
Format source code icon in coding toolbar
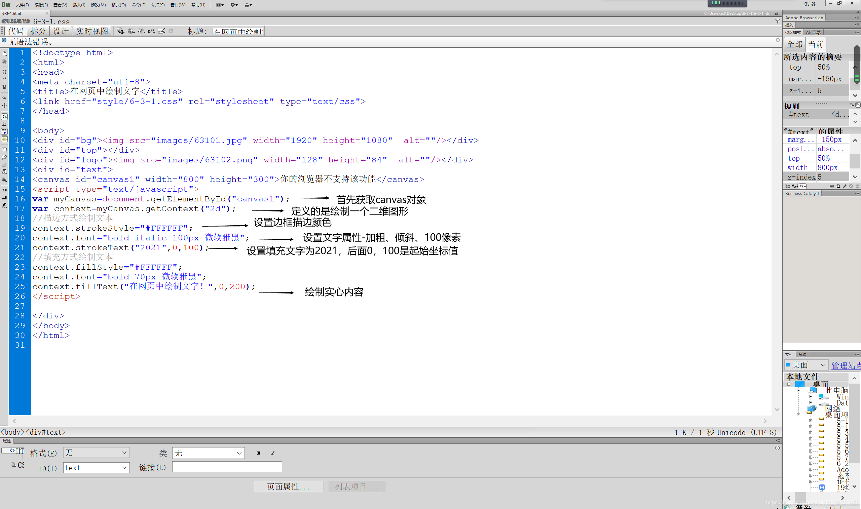4,205
